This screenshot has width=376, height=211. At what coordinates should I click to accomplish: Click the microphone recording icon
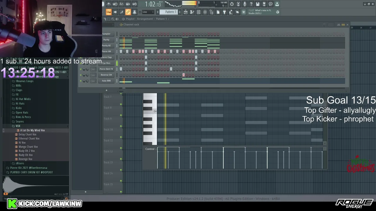[245, 4]
